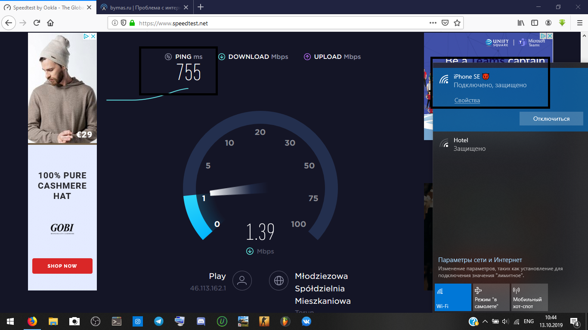Image resolution: width=588 pixels, height=330 pixels.
Task: Open the Firefox account icon
Action: click(x=548, y=23)
